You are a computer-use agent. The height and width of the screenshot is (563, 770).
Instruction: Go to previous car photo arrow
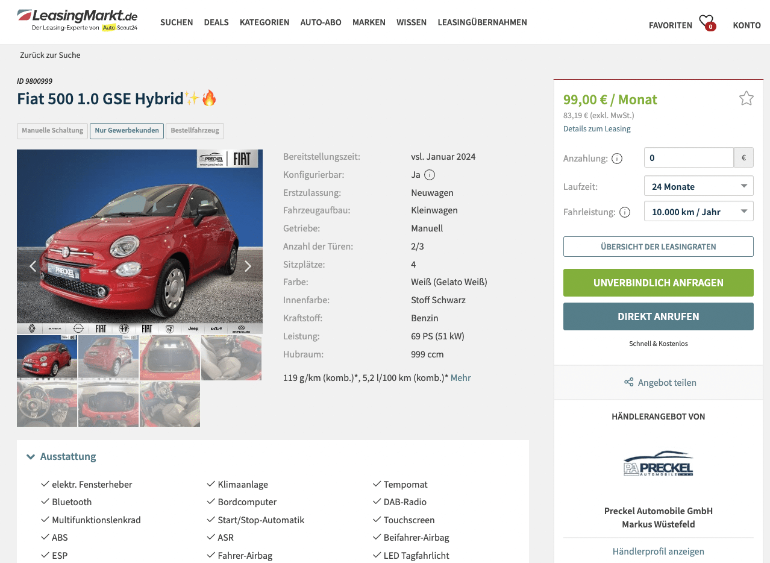[x=33, y=266]
